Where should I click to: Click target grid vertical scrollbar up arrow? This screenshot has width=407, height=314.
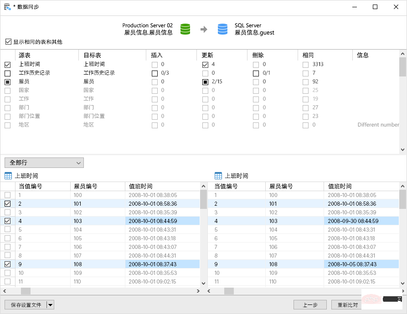click(402, 186)
